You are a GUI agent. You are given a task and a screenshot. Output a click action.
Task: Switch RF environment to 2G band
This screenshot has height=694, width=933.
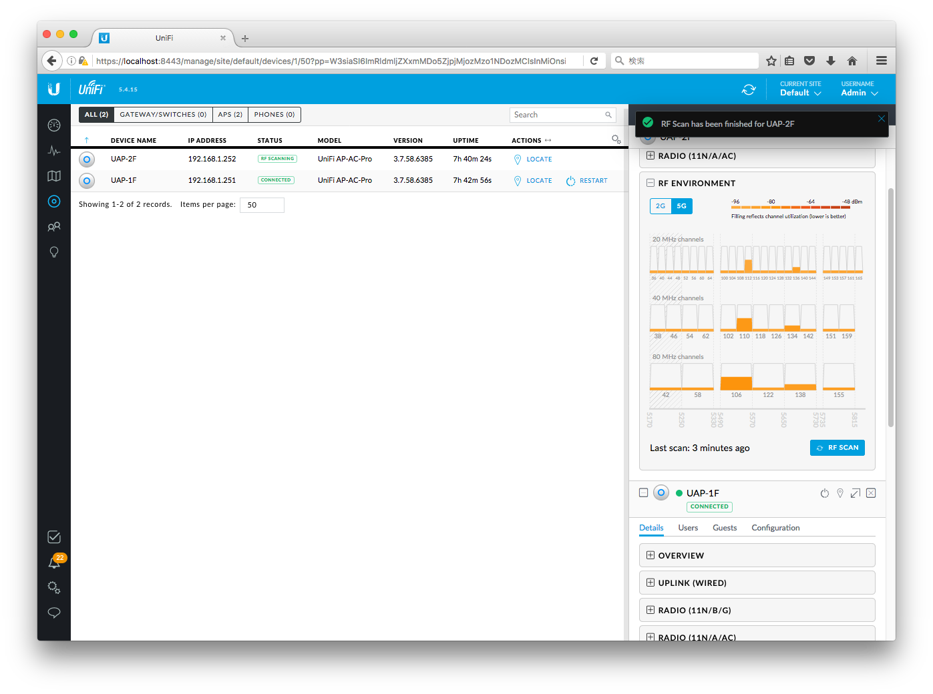(x=661, y=206)
